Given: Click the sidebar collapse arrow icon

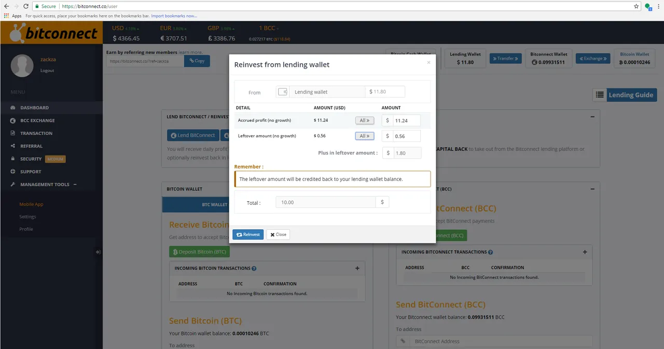Looking at the screenshot, I should (x=98, y=252).
